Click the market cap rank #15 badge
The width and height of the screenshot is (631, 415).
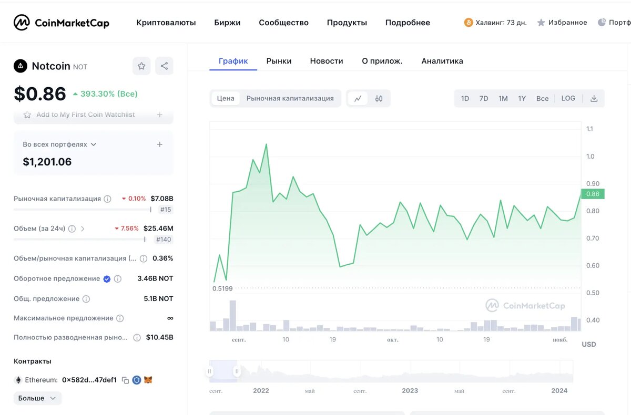(166, 210)
